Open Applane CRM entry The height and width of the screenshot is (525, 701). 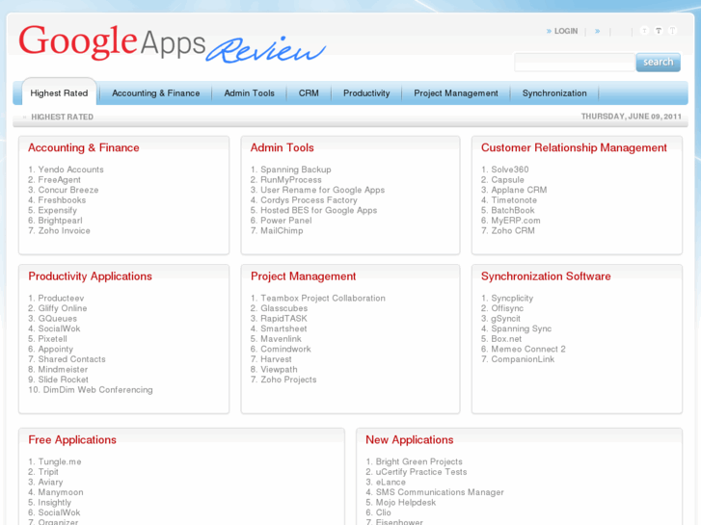tap(519, 190)
